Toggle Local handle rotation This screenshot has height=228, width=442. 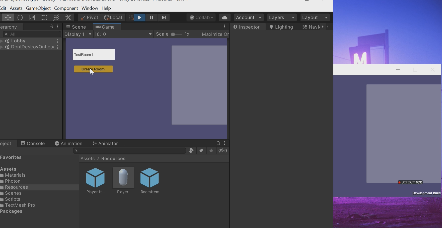(x=113, y=18)
